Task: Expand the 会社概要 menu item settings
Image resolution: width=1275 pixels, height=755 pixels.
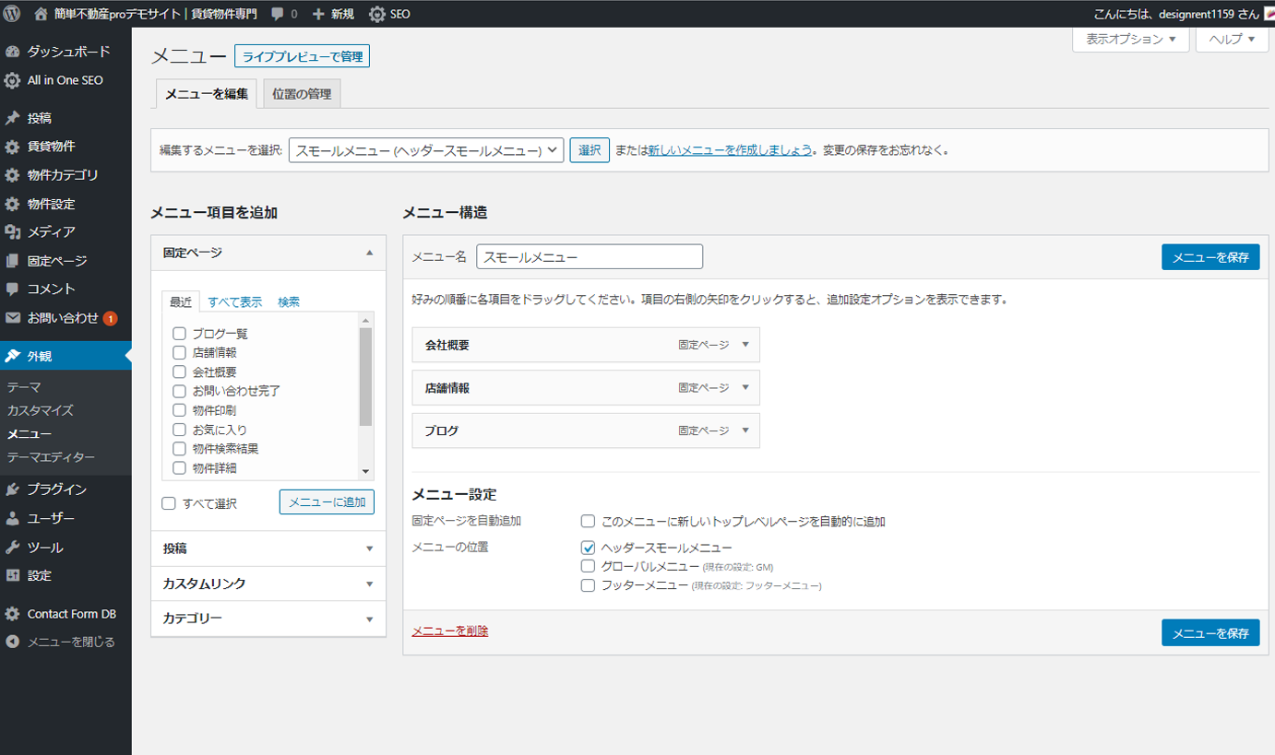Action: pos(745,345)
